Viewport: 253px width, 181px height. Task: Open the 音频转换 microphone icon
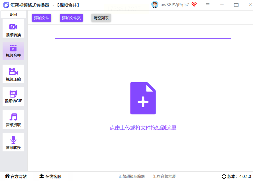[13, 139]
